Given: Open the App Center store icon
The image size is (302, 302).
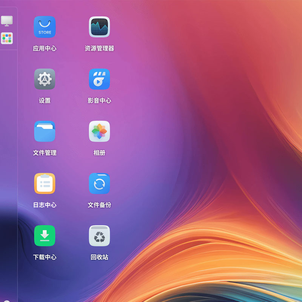Looking at the screenshot, I should pos(45,27).
